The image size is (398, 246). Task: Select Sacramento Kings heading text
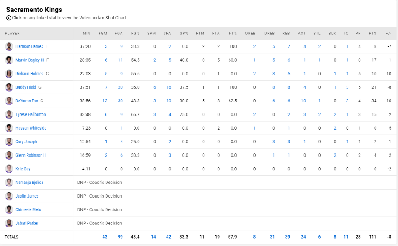pos(34,10)
